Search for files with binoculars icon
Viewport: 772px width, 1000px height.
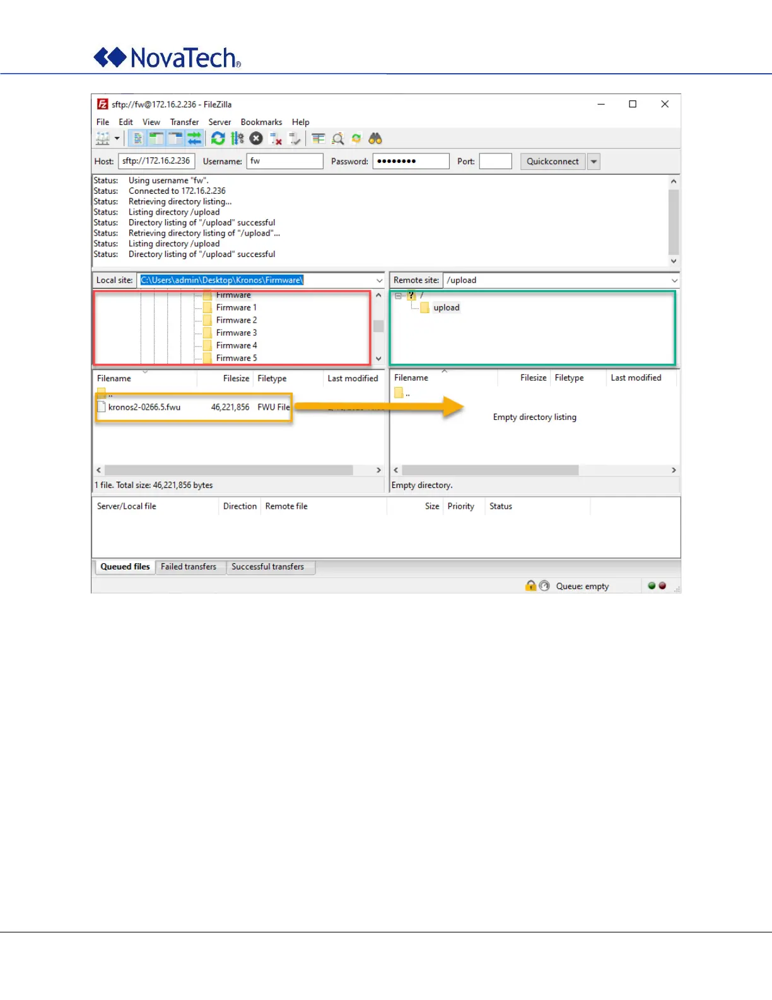point(375,138)
